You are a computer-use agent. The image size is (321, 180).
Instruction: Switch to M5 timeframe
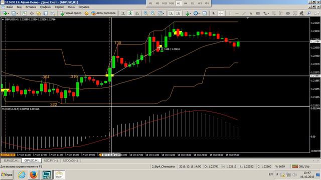pyautogui.click(x=157, y=3)
